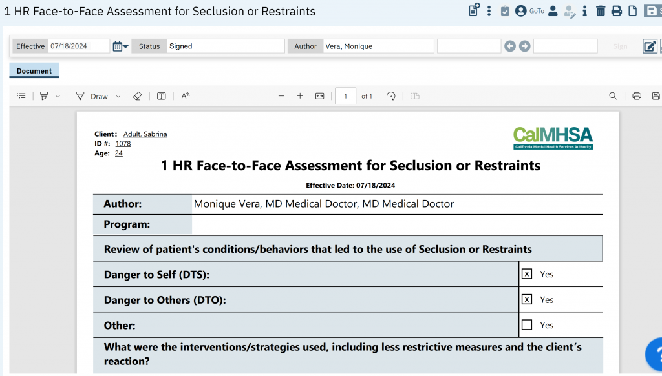Delete the assessment via the trash icon
The width and height of the screenshot is (662, 376).
point(601,11)
